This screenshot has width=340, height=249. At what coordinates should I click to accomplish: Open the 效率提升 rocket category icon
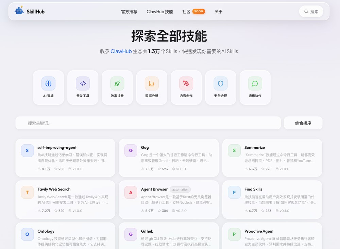pyautogui.click(x=117, y=83)
